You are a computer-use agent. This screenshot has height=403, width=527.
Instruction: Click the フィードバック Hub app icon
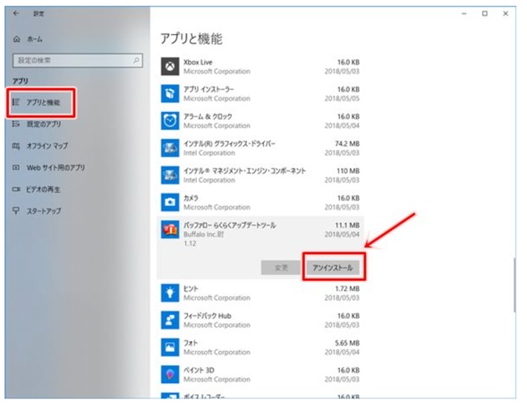[x=170, y=320]
